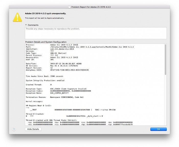This screenshot has width=179, height=147.
Task: Click 'OS Version:' Mac OS X line
Action: pos(52,66)
